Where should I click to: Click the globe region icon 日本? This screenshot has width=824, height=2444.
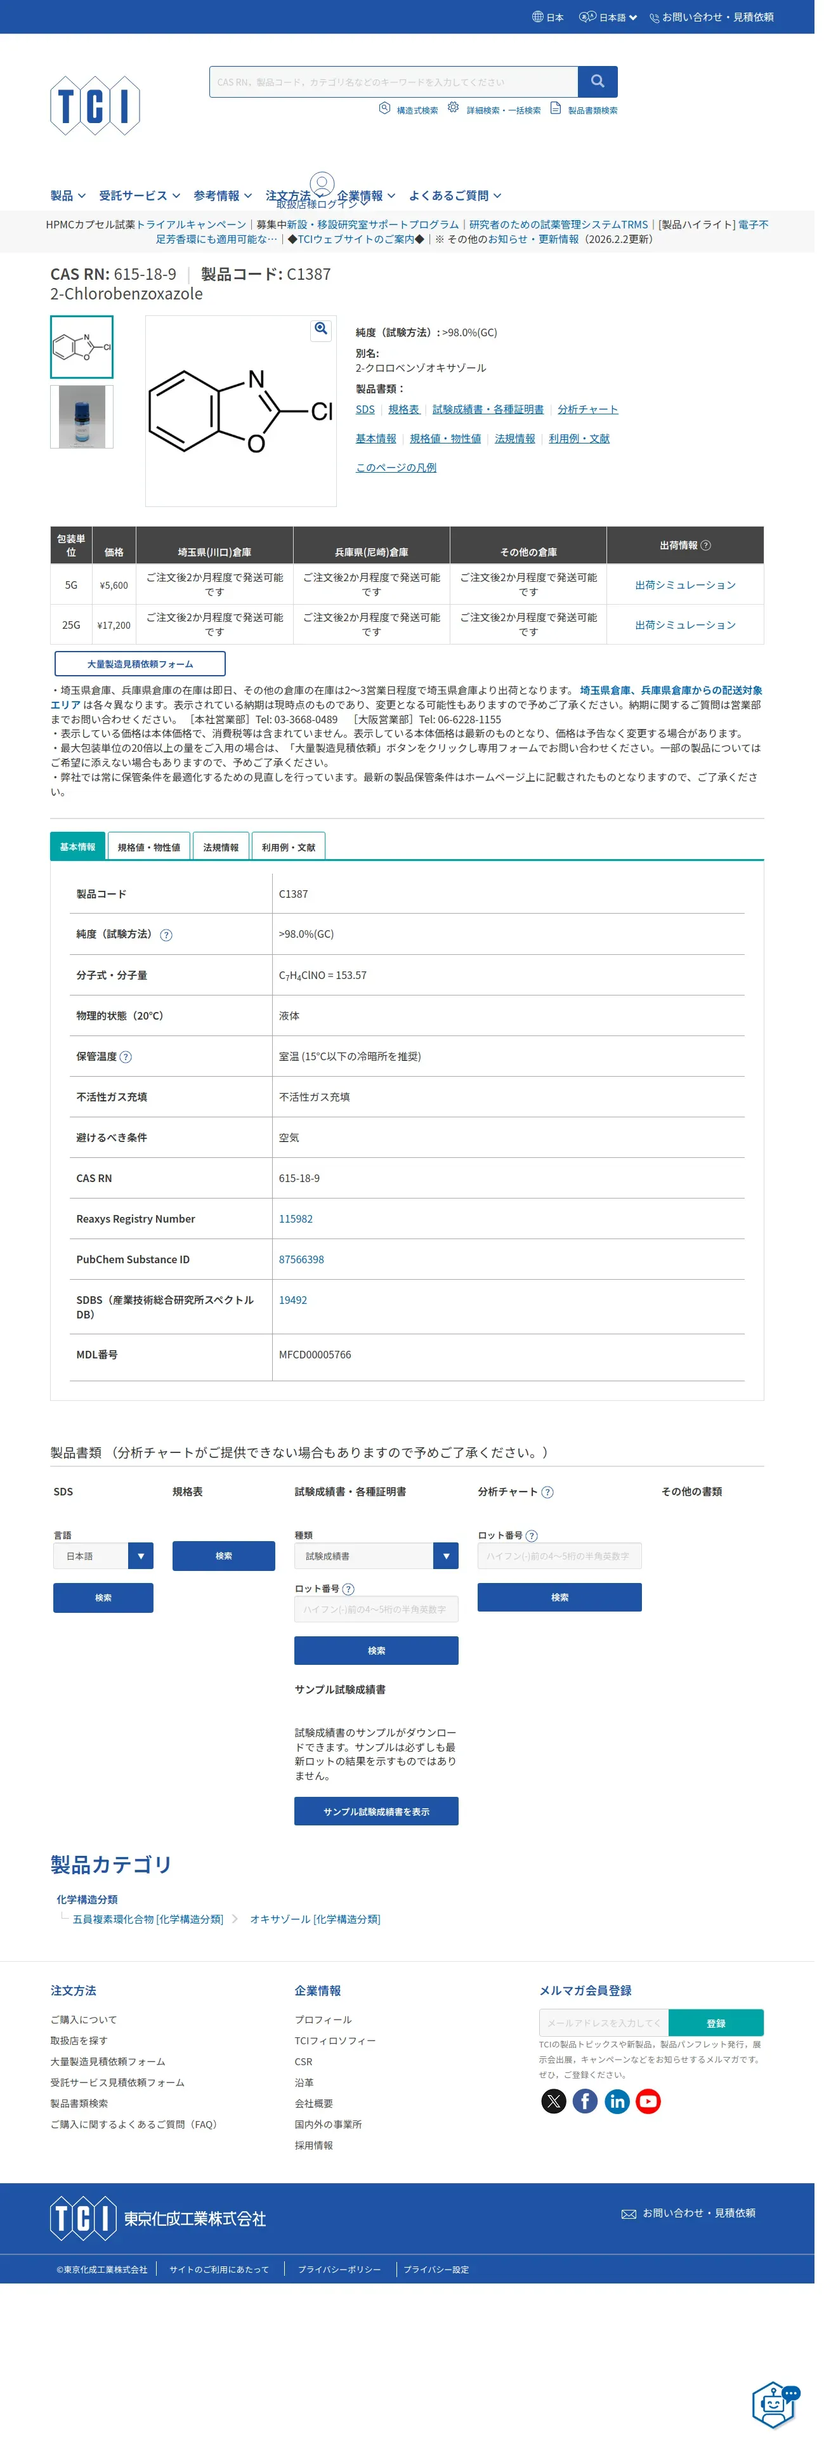coord(538,17)
